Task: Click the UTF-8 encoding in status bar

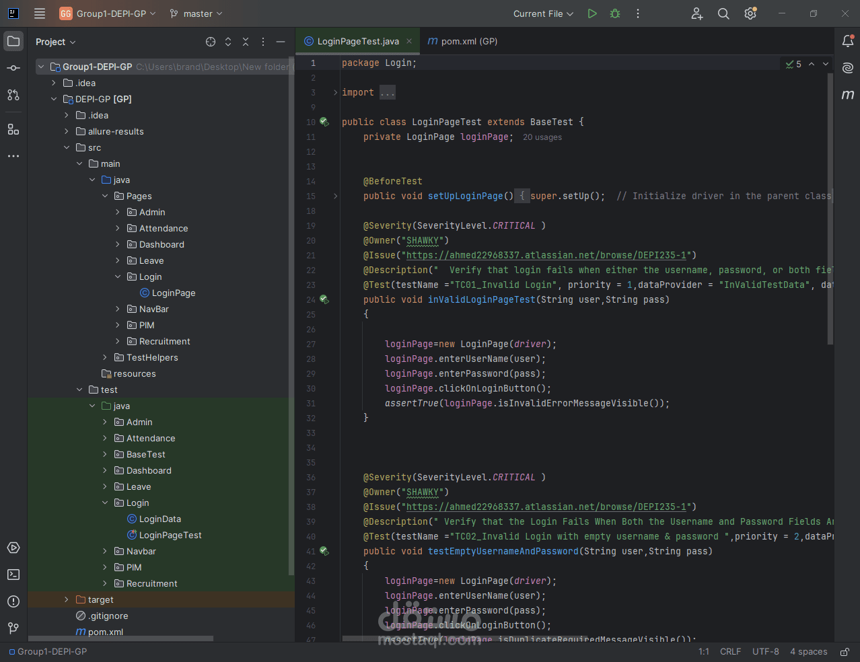Action: coord(765,652)
